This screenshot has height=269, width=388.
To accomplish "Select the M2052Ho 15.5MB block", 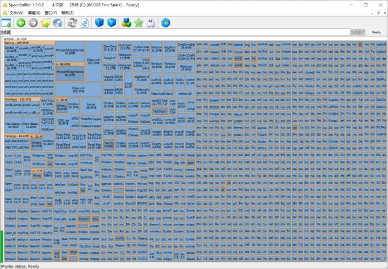I will 47,112.
